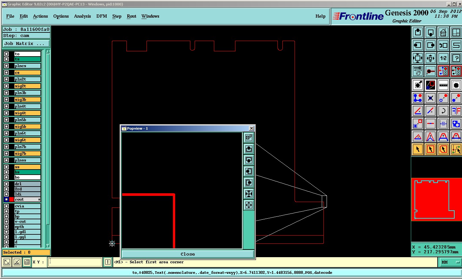462x279 pixels.
Task: Click the Close button in Popview
Action: [188, 254]
